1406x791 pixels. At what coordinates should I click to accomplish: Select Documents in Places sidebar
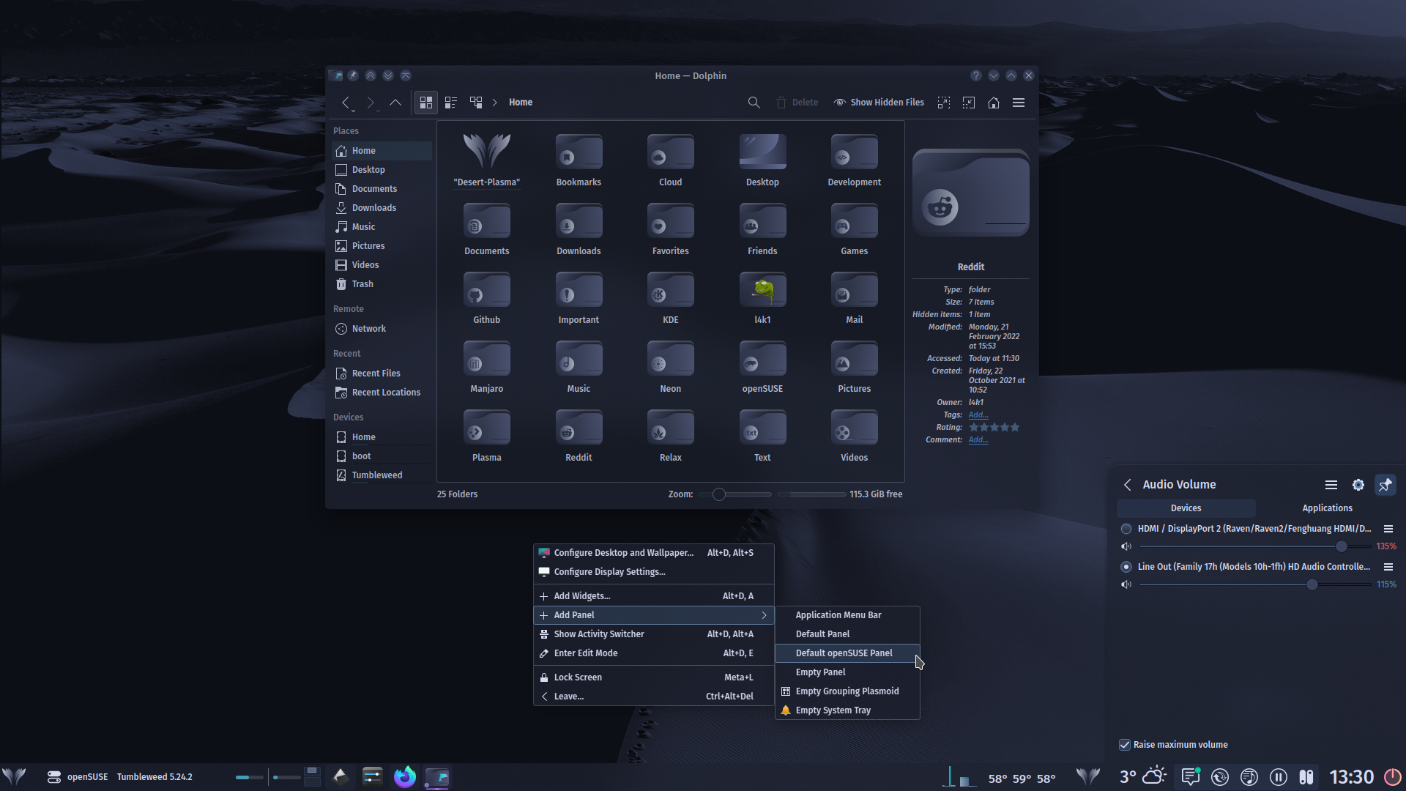point(382,189)
